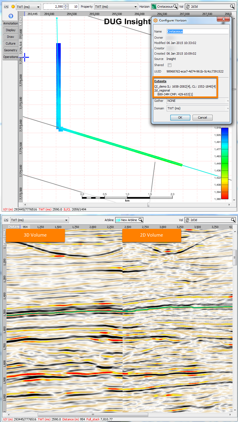The height and width of the screenshot is (422, 238).
Task: Click the section view 2d3d volume icon
Action: [188, 220]
